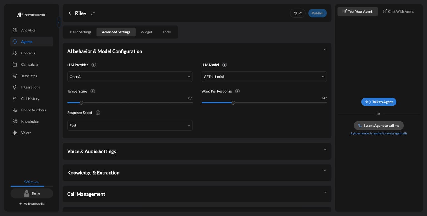The image size is (427, 216).
Task: Click the Knowledge atom icon
Action: (15, 121)
